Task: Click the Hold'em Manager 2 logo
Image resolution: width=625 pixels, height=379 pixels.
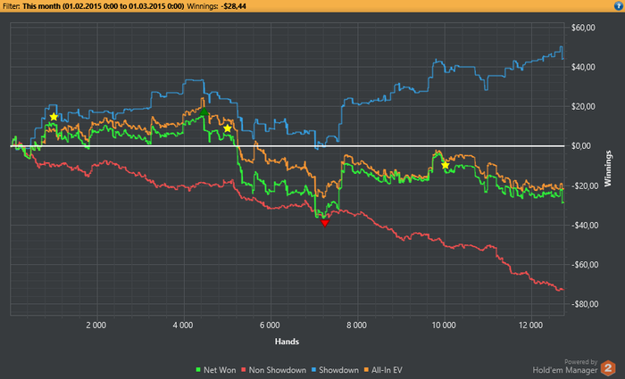Action: (x=608, y=368)
